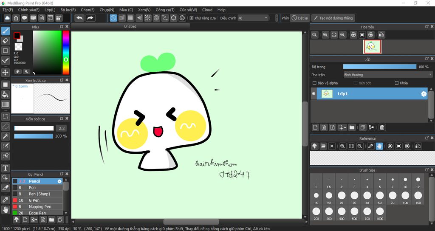Click canvas horizontal scrollbar
The image size is (435, 231).
click(191, 222)
